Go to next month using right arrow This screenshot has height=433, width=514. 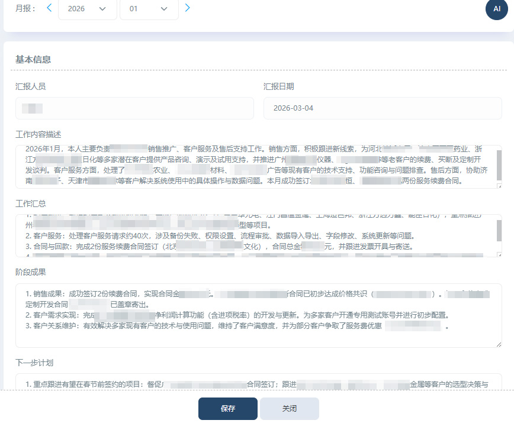(x=188, y=9)
